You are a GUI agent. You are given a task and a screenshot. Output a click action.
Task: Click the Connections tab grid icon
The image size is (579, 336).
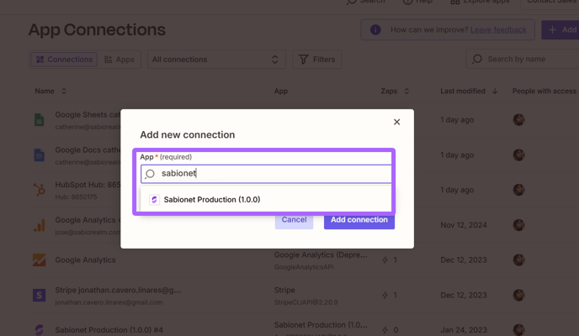tap(40, 60)
